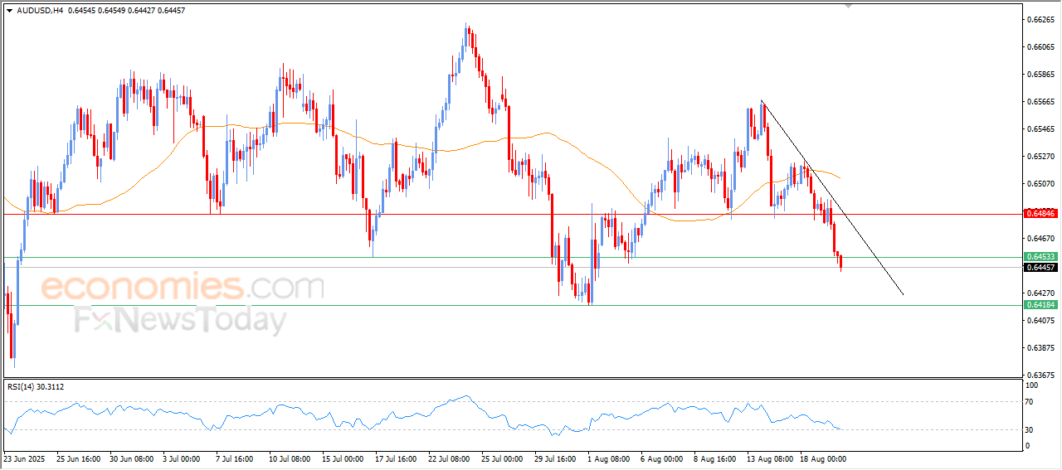Click the 23 Jun 2025 date label
1062x470 pixels.
(23, 458)
